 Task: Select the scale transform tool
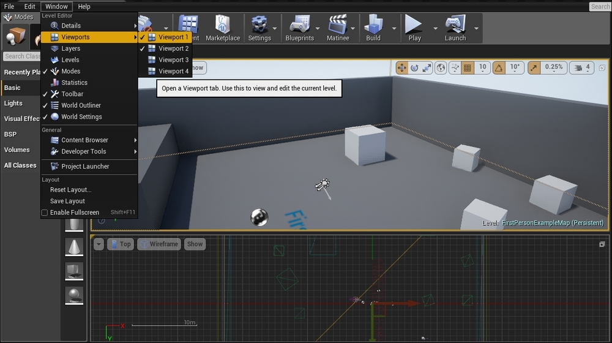[x=427, y=67]
